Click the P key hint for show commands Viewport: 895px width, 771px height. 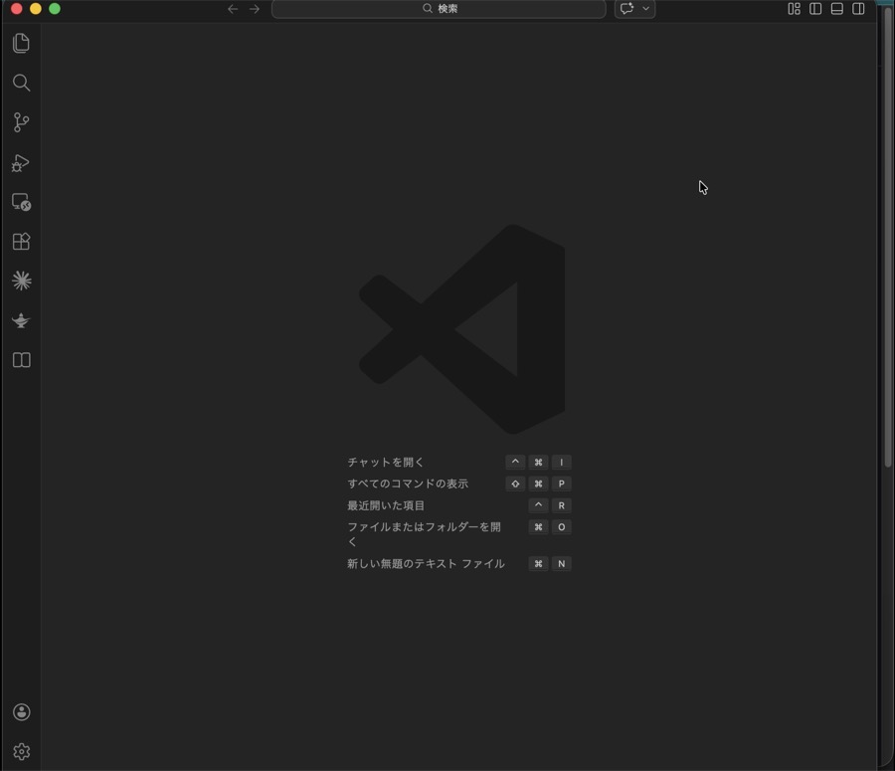pos(562,483)
